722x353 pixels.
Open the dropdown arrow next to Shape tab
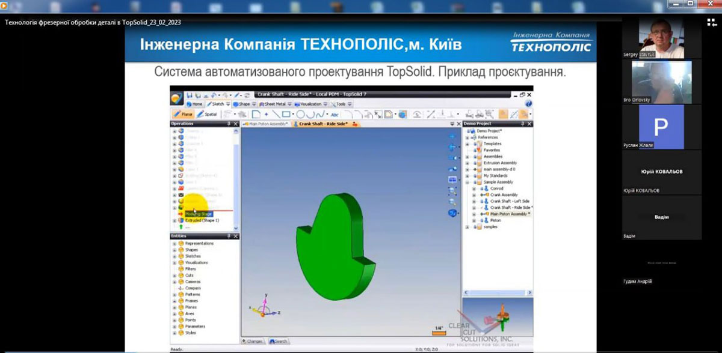(x=254, y=104)
